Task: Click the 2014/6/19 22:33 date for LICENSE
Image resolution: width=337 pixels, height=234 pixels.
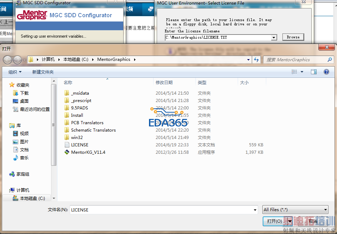Action: [x=172, y=145]
